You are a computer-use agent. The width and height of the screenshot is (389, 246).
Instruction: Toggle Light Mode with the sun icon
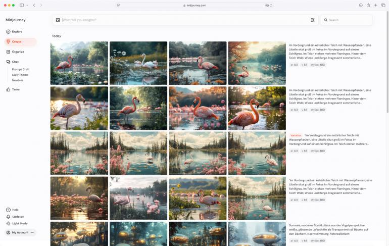(x=8, y=223)
